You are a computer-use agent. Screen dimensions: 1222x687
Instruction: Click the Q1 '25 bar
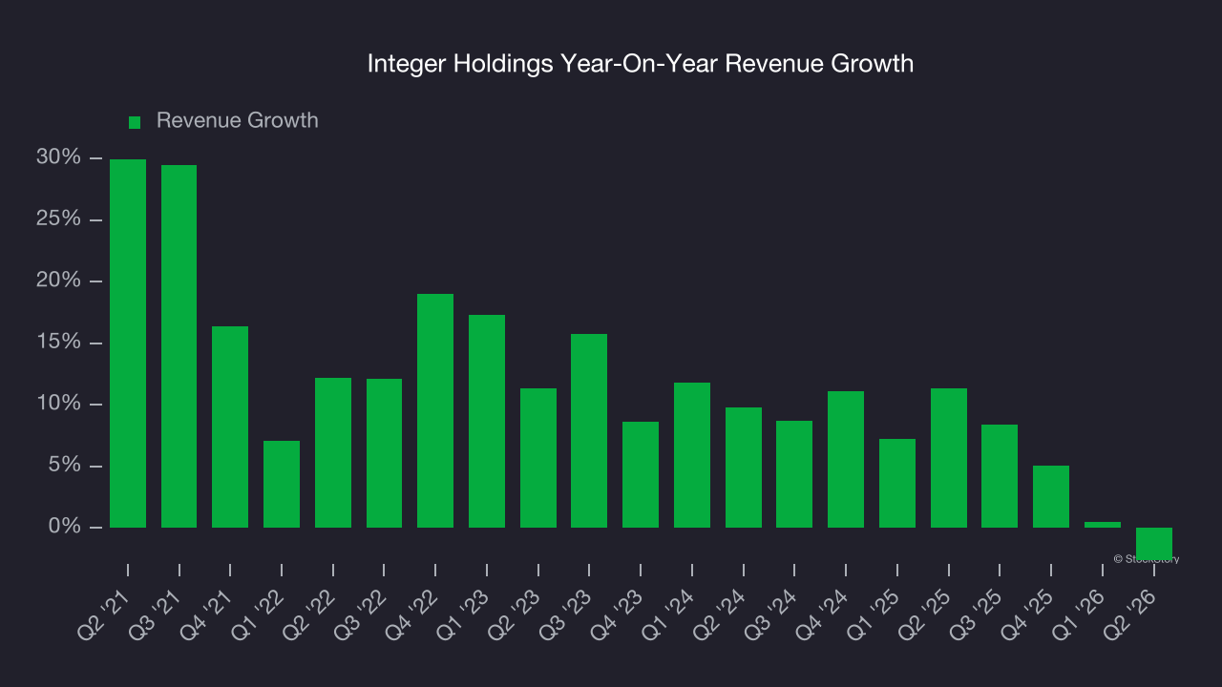897,483
